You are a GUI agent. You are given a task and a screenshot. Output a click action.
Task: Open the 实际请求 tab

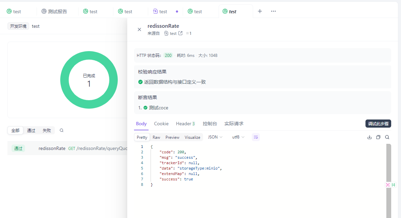tap(234, 124)
